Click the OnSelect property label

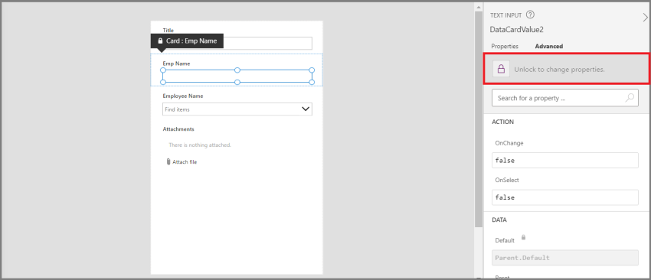tap(507, 180)
